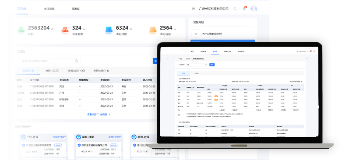Click the search magnifier icon in header

pos(235,9)
